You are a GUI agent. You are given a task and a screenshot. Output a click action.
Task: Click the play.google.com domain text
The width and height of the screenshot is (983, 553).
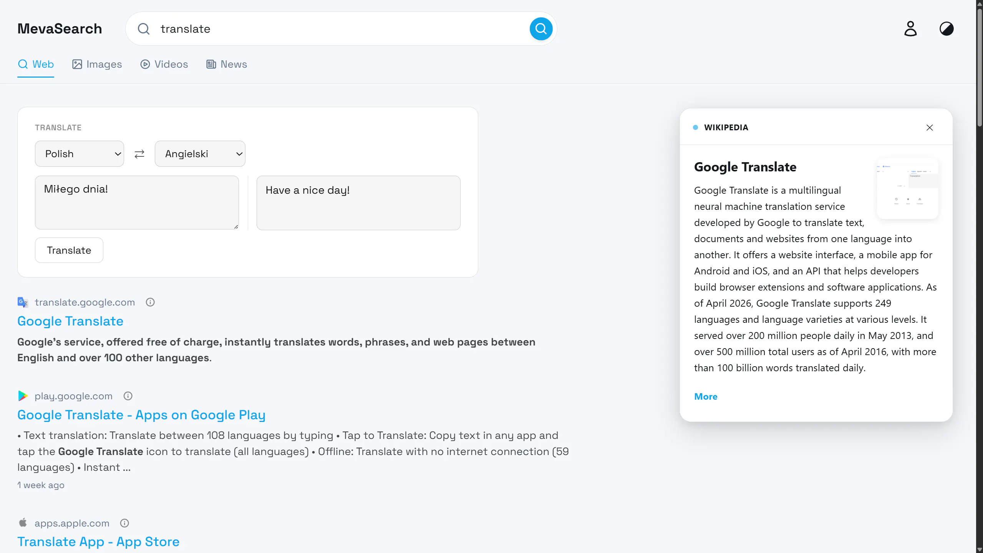click(73, 396)
